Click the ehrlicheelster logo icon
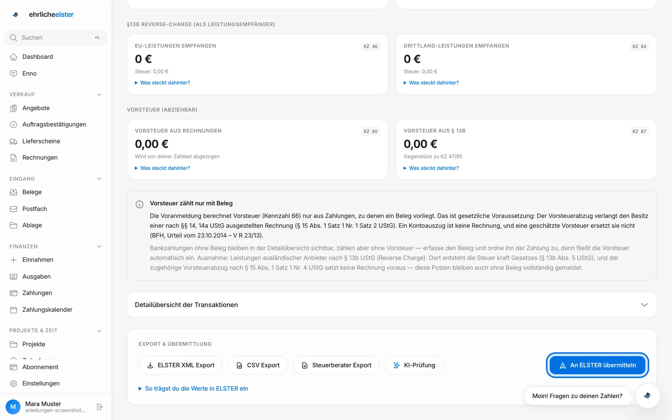This screenshot has height=420, width=672. (16, 15)
